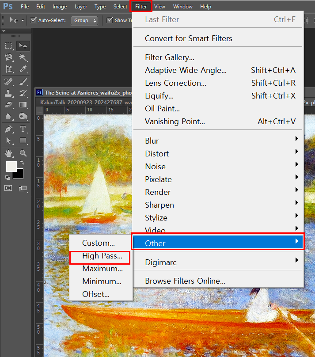Expand the Sharpen submenu
Screen dimensions: 315x357
click(x=218, y=205)
